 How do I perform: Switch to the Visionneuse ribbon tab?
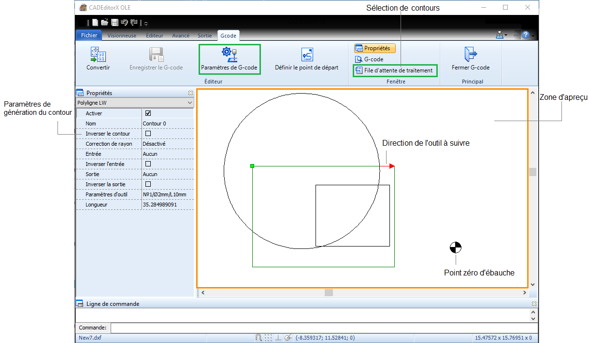[122, 35]
